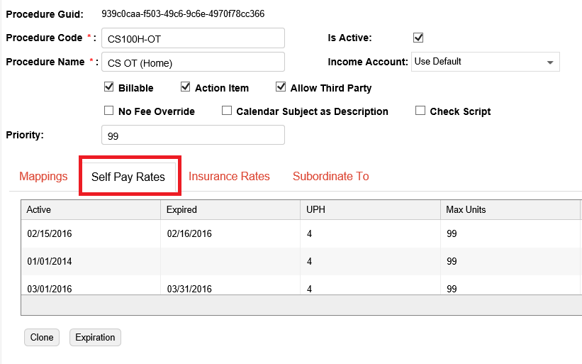582x364 pixels.
Task: Sort by the Active column header
Action: [x=91, y=210]
